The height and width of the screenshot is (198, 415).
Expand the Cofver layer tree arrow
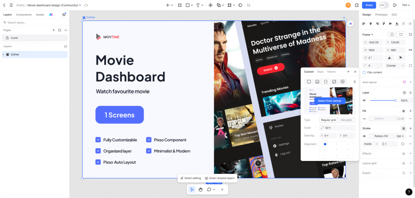[x=3, y=54]
